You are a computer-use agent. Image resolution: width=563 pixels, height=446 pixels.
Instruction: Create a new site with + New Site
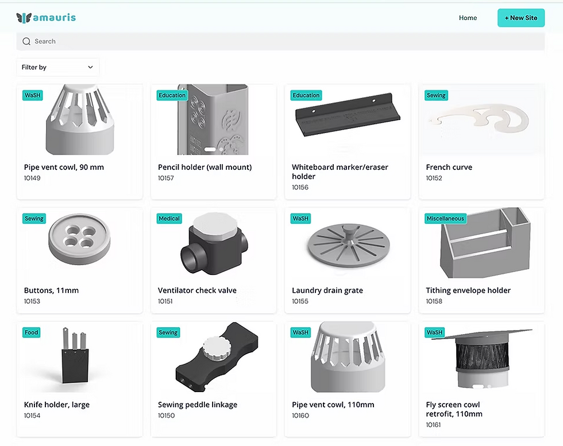click(x=520, y=18)
